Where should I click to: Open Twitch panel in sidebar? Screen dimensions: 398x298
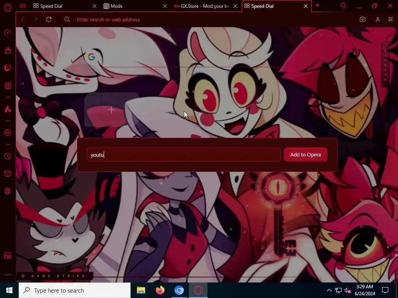pos(8,68)
